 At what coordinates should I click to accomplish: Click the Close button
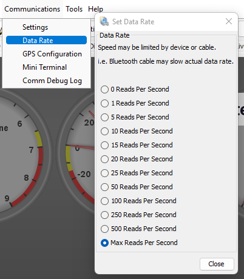coord(217,264)
